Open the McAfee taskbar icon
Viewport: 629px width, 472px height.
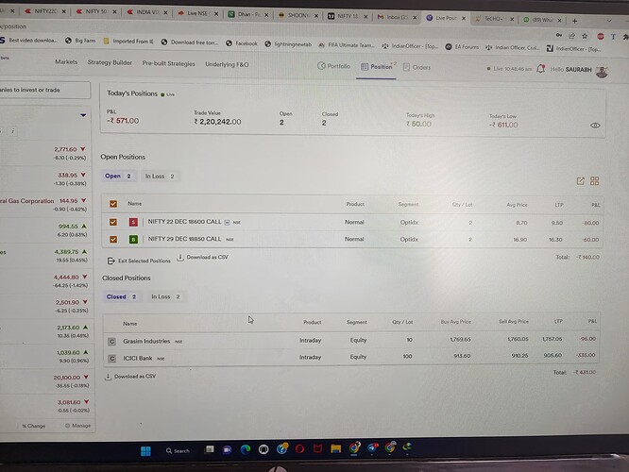pos(317,448)
